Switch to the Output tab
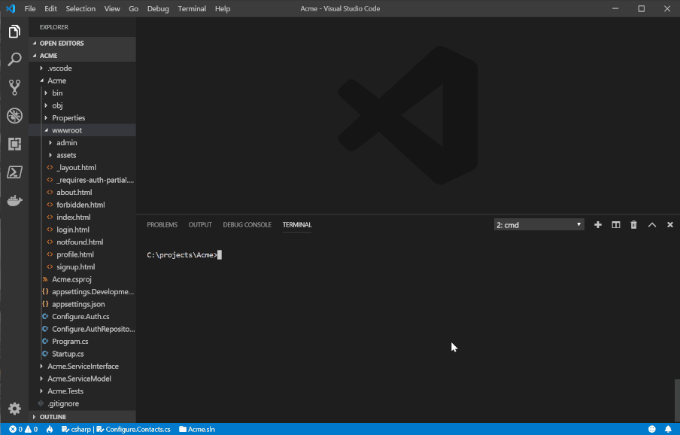This screenshot has height=435, width=680. [200, 225]
